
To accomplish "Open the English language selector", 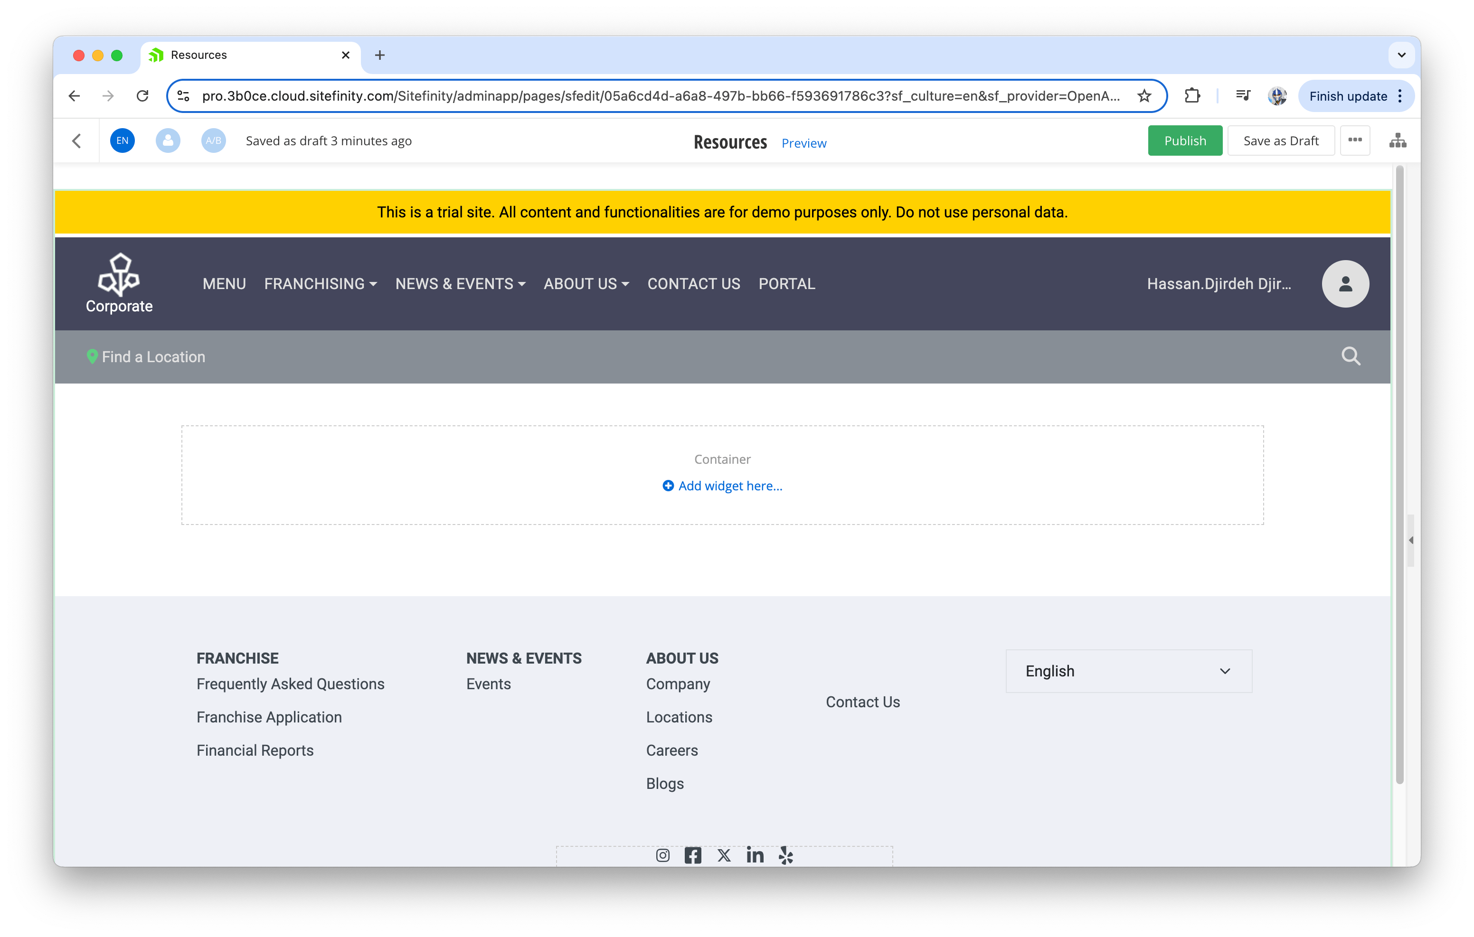I will (1128, 671).
